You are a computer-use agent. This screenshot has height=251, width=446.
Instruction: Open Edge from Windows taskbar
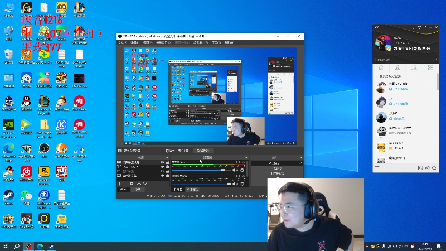click(40, 246)
